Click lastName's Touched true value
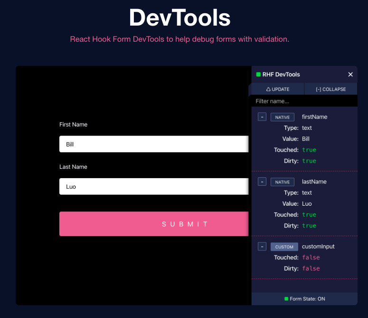 tap(309, 215)
